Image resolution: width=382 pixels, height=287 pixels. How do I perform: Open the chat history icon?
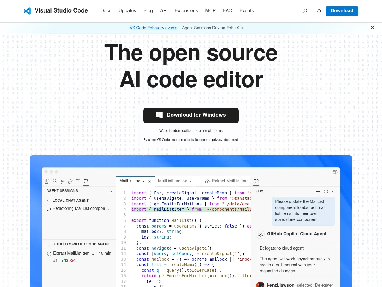coord(326,191)
